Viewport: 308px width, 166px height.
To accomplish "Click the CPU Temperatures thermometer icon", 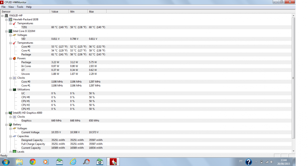I will [15, 43].
